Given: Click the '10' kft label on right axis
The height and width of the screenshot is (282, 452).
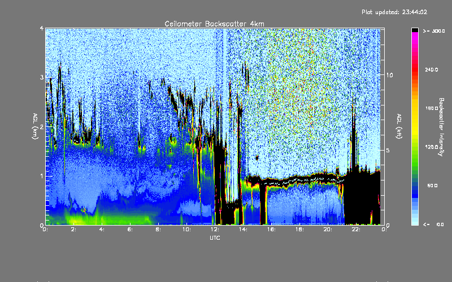Looking at the screenshot, I should (389, 76).
